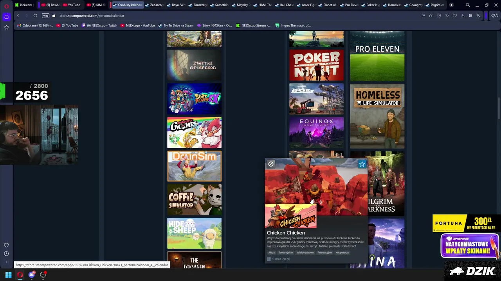Open the profile account icon in toolbar
The width and height of the screenshot is (501, 281).
click(478, 16)
